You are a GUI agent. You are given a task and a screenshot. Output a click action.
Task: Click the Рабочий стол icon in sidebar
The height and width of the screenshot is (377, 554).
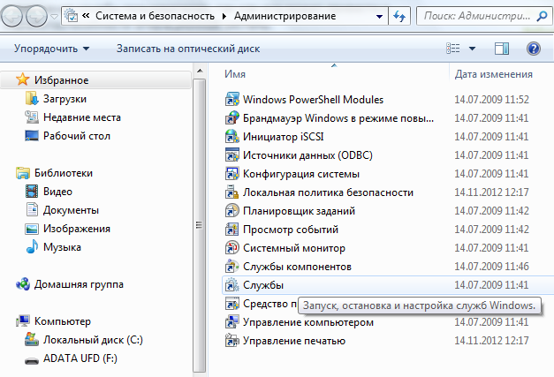click(32, 136)
